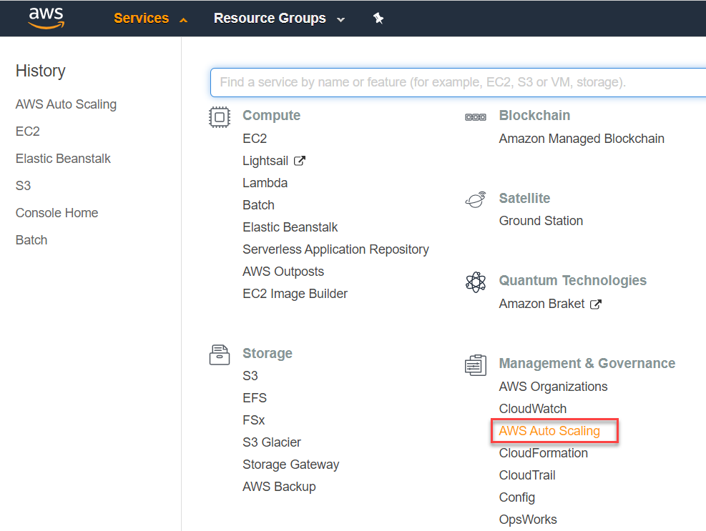
Task: Open Storage Gateway service
Action: click(x=291, y=465)
